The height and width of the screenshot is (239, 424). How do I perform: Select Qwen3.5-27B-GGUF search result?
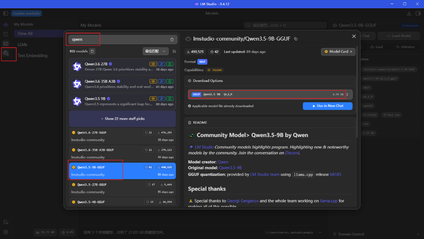123,188
